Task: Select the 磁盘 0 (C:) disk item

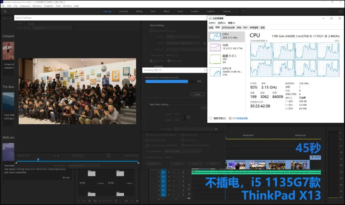Action: 226,59
